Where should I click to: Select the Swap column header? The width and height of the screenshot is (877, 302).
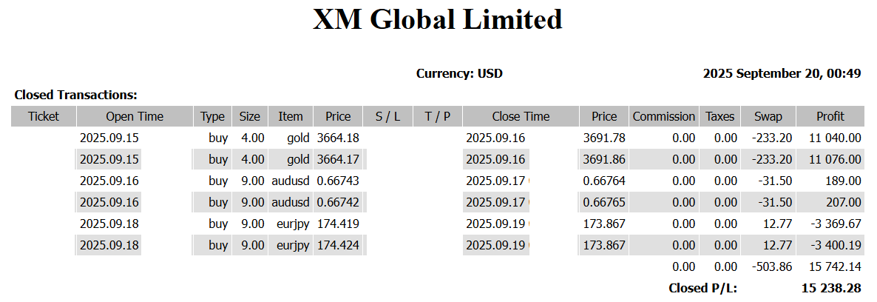[768, 116]
